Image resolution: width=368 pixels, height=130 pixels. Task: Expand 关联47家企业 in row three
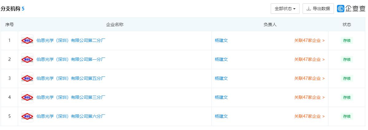(x=310, y=78)
